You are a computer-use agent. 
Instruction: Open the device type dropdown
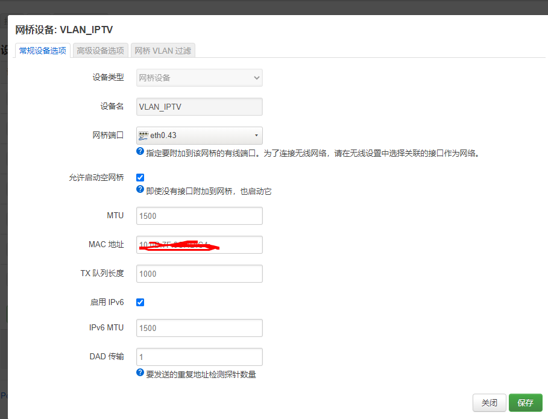tap(199, 78)
